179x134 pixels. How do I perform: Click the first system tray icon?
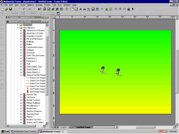pos(160,132)
